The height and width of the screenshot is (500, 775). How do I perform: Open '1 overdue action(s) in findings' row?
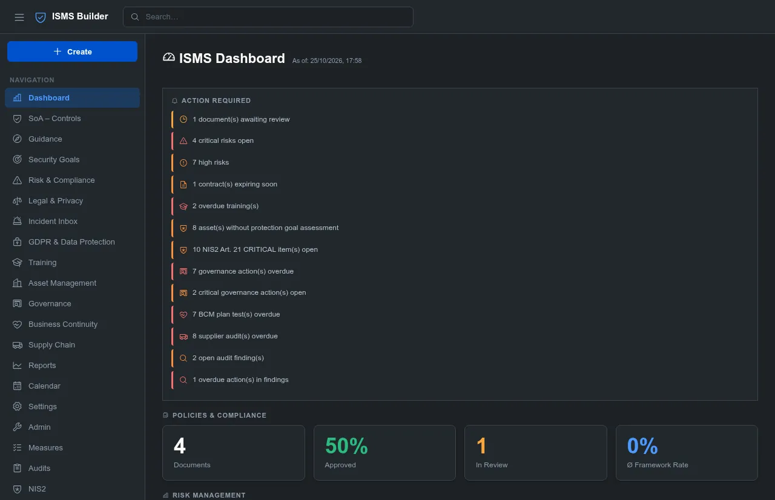click(460, 380)
